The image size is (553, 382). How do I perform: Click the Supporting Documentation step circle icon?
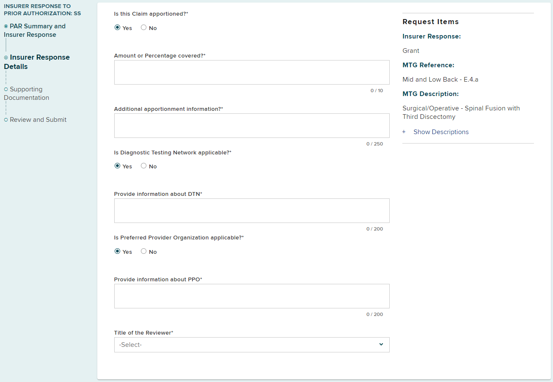click(x=6, y=89)
